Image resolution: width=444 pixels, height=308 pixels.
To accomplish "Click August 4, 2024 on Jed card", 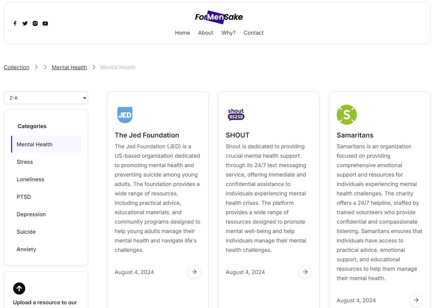I will point(134,272).
